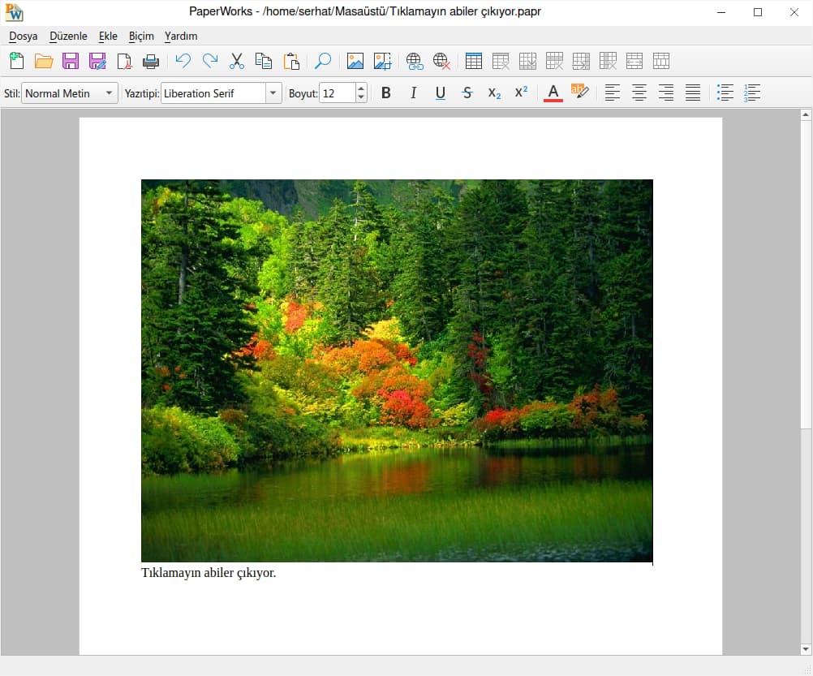
Task: Cut selection with the scissors icon
Action: (237, 61)
